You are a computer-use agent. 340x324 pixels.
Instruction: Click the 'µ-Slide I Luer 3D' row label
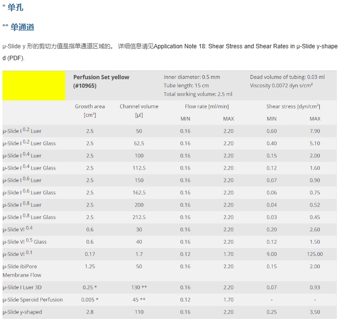click(22, 288)
